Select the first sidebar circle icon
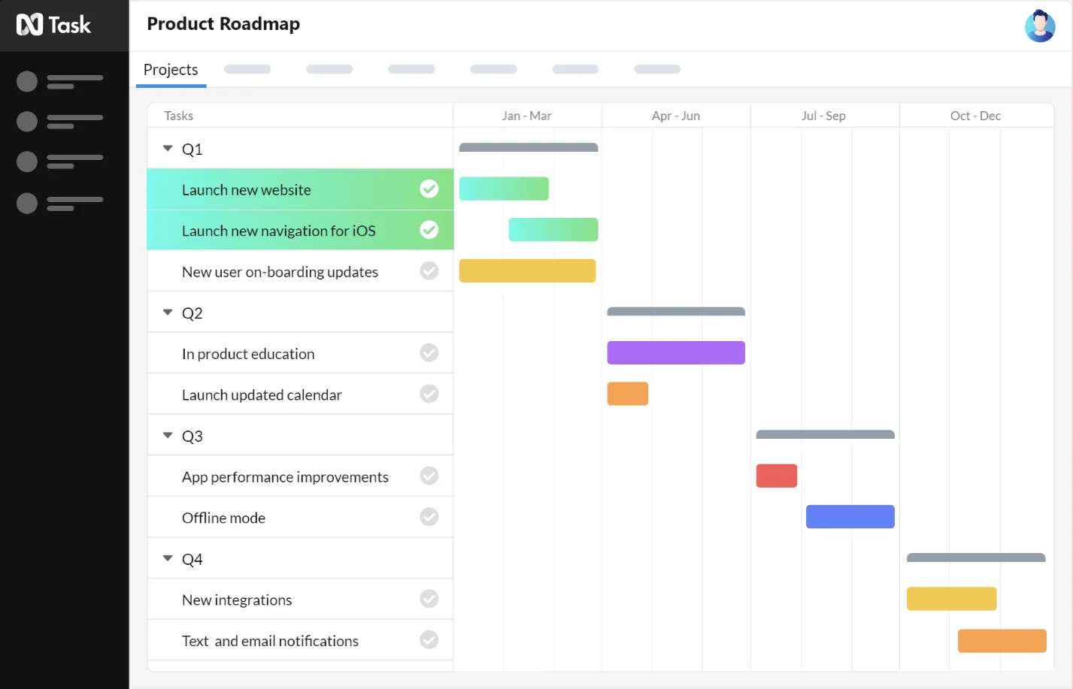The image size is (1073, 689). [27, 81]
